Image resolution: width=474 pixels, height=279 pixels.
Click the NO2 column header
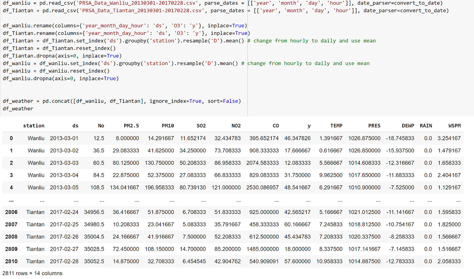click(236, 126)
